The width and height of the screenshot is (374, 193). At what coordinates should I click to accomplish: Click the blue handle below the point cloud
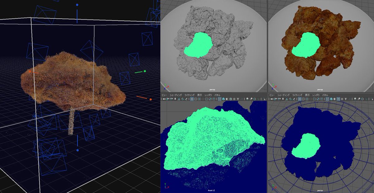pos(77,150)
